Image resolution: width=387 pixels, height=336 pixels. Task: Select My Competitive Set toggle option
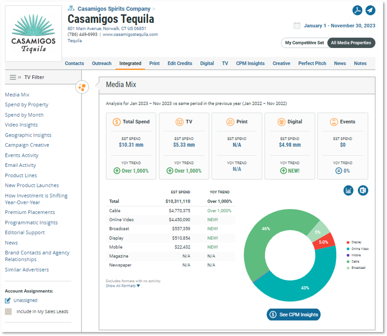point(305,43)
